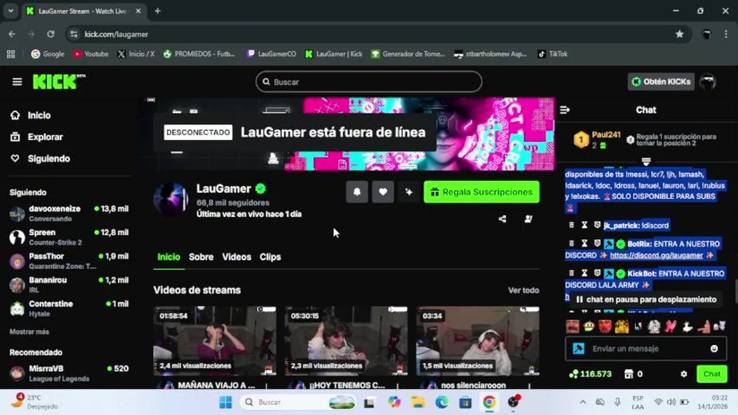Show hidden system tray icons
The height and width of the screenshot is (415, 738).
[582, 402]
